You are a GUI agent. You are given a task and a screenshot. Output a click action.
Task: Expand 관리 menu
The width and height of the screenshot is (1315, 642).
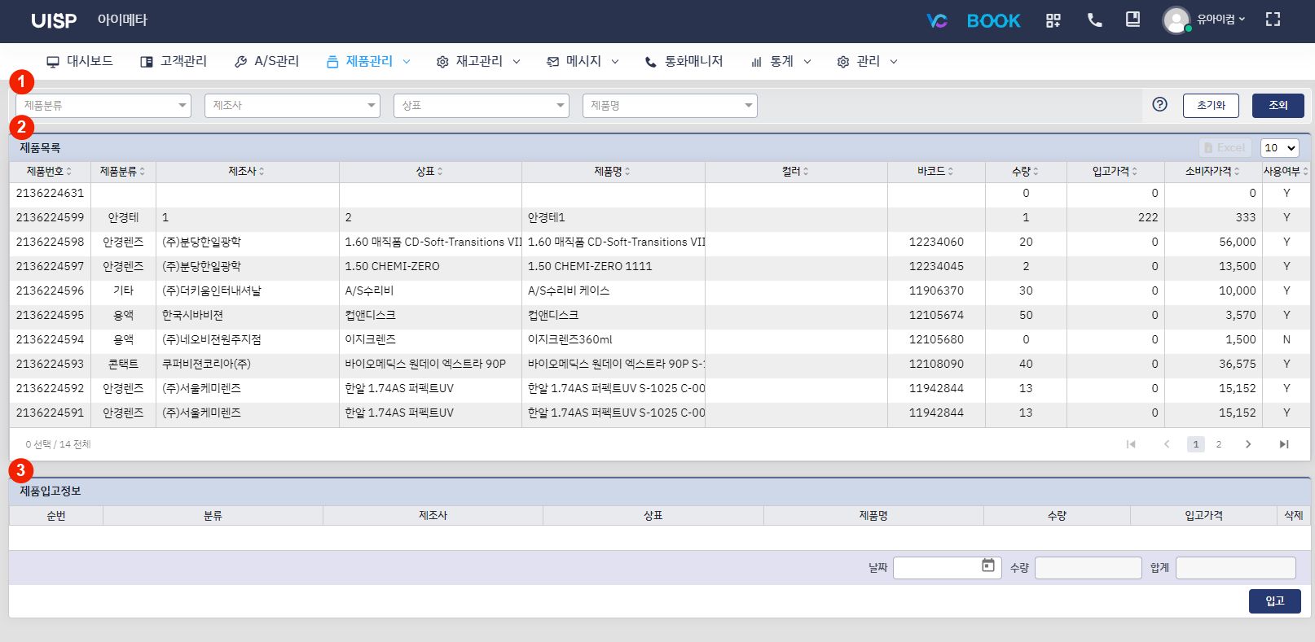(867, 61)
